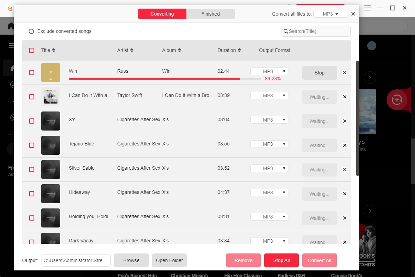Open output format dropdown for Silver Sable
Image resolution: width=415 pixels, height=277 pixels.
point(269,168)
